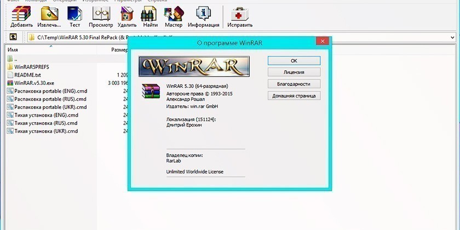
Task: Select Распаковка portable (RUS).cmd
Action: click(50, 99)
